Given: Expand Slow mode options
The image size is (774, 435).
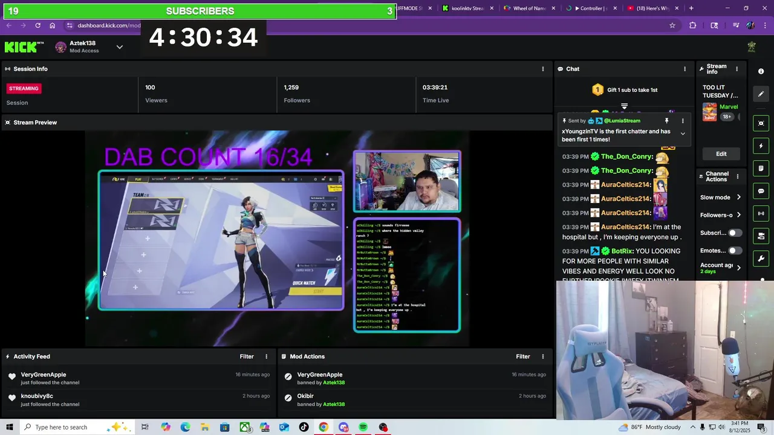Looking at the screenshot, I should 738,198.
